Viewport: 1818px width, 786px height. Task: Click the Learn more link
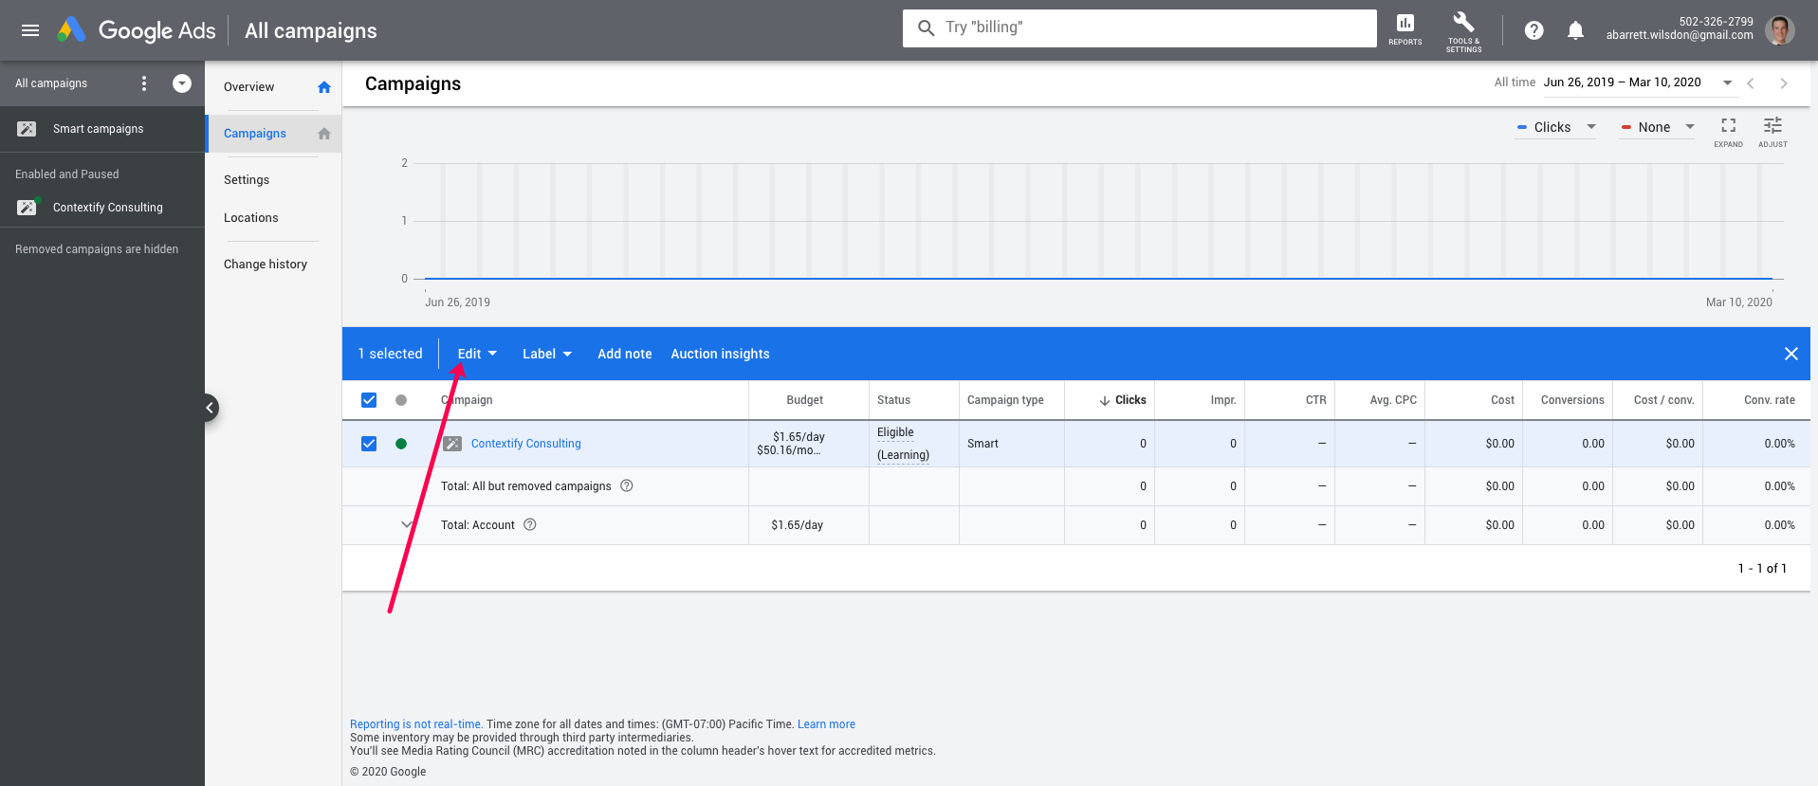pos(826,724)
